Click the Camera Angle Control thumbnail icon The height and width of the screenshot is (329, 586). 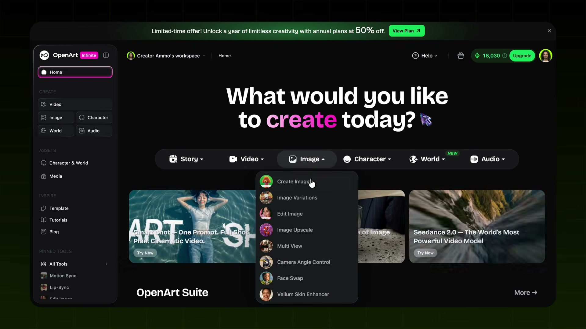coord(266,262)
